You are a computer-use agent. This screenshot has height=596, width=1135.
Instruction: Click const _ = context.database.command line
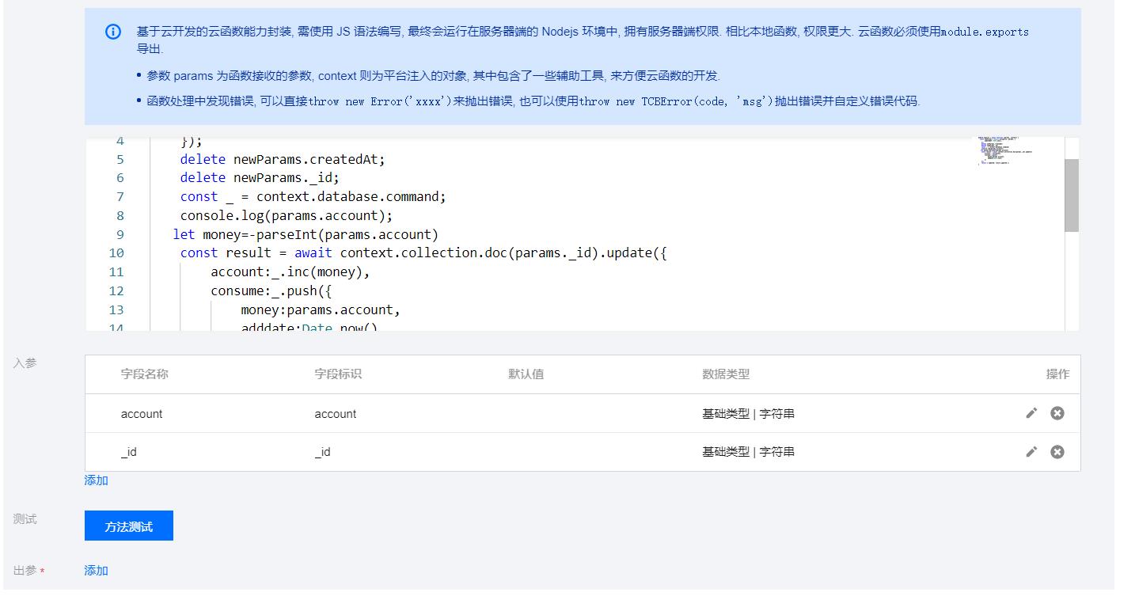[313, 197]
